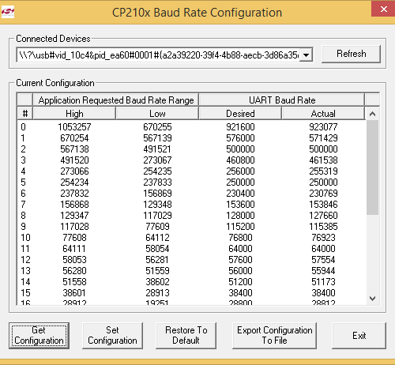
Task: Select High value 156868 in row 7
Action: [74, 205]
